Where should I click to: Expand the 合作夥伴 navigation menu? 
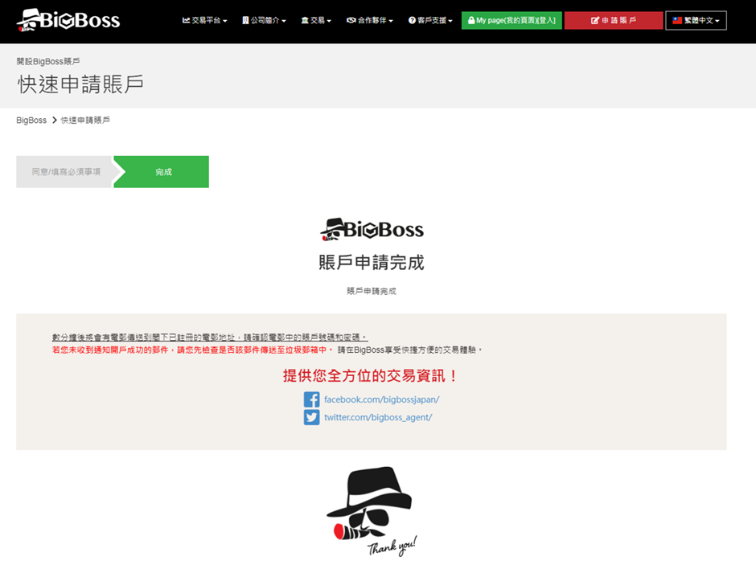coord(370,20)
